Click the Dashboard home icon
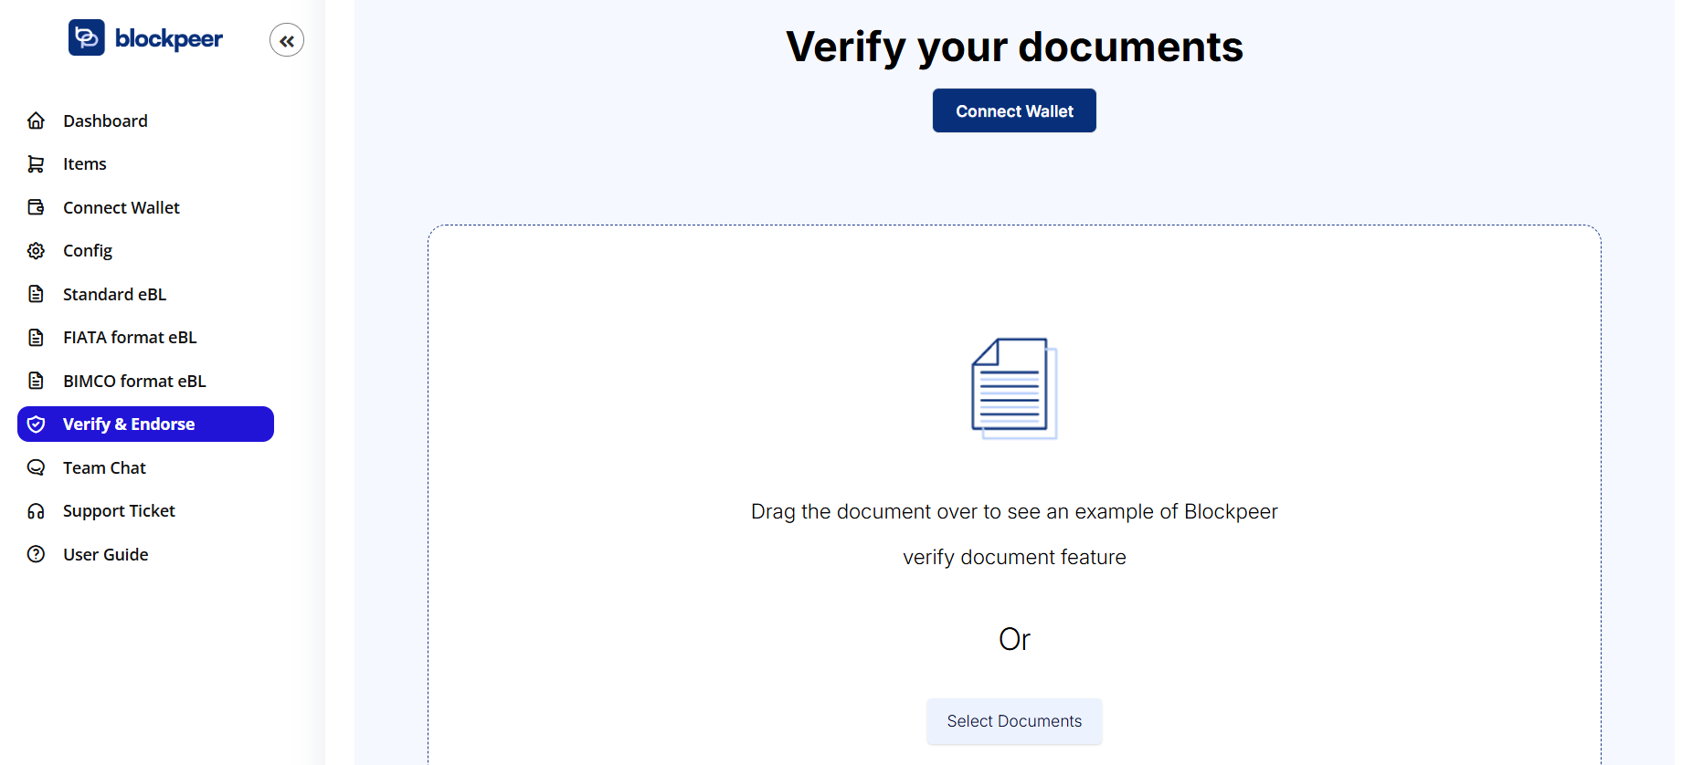Screen dimensions: 1703x765 [x=36, y=121]
